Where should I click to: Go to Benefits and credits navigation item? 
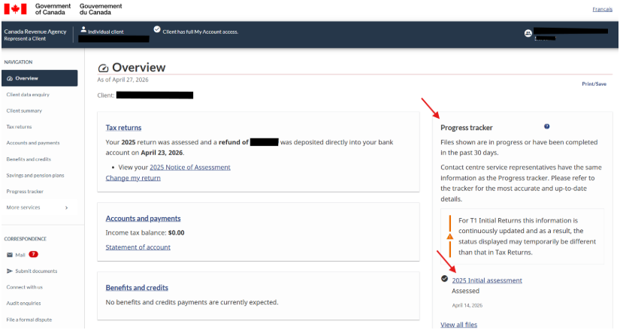pyautogui.click(x=27, y=159)
